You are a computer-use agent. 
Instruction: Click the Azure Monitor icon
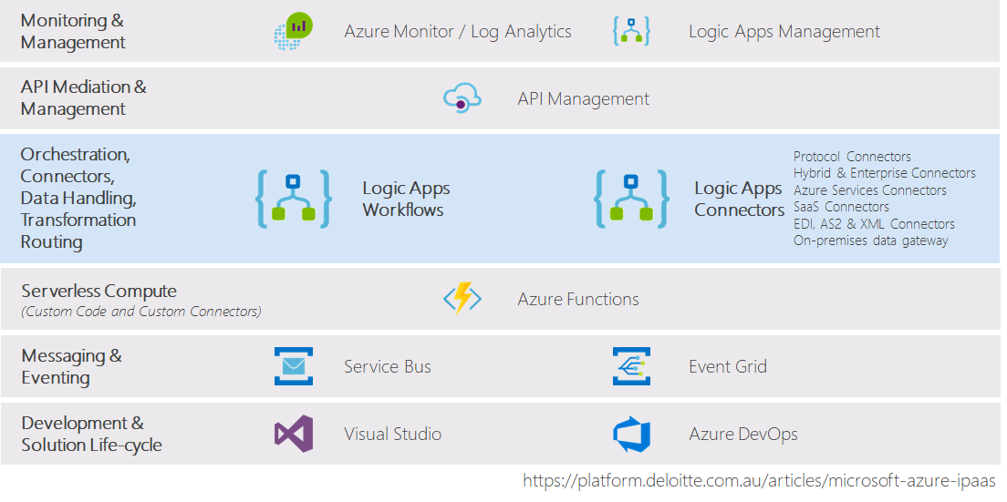pos(294,31)
